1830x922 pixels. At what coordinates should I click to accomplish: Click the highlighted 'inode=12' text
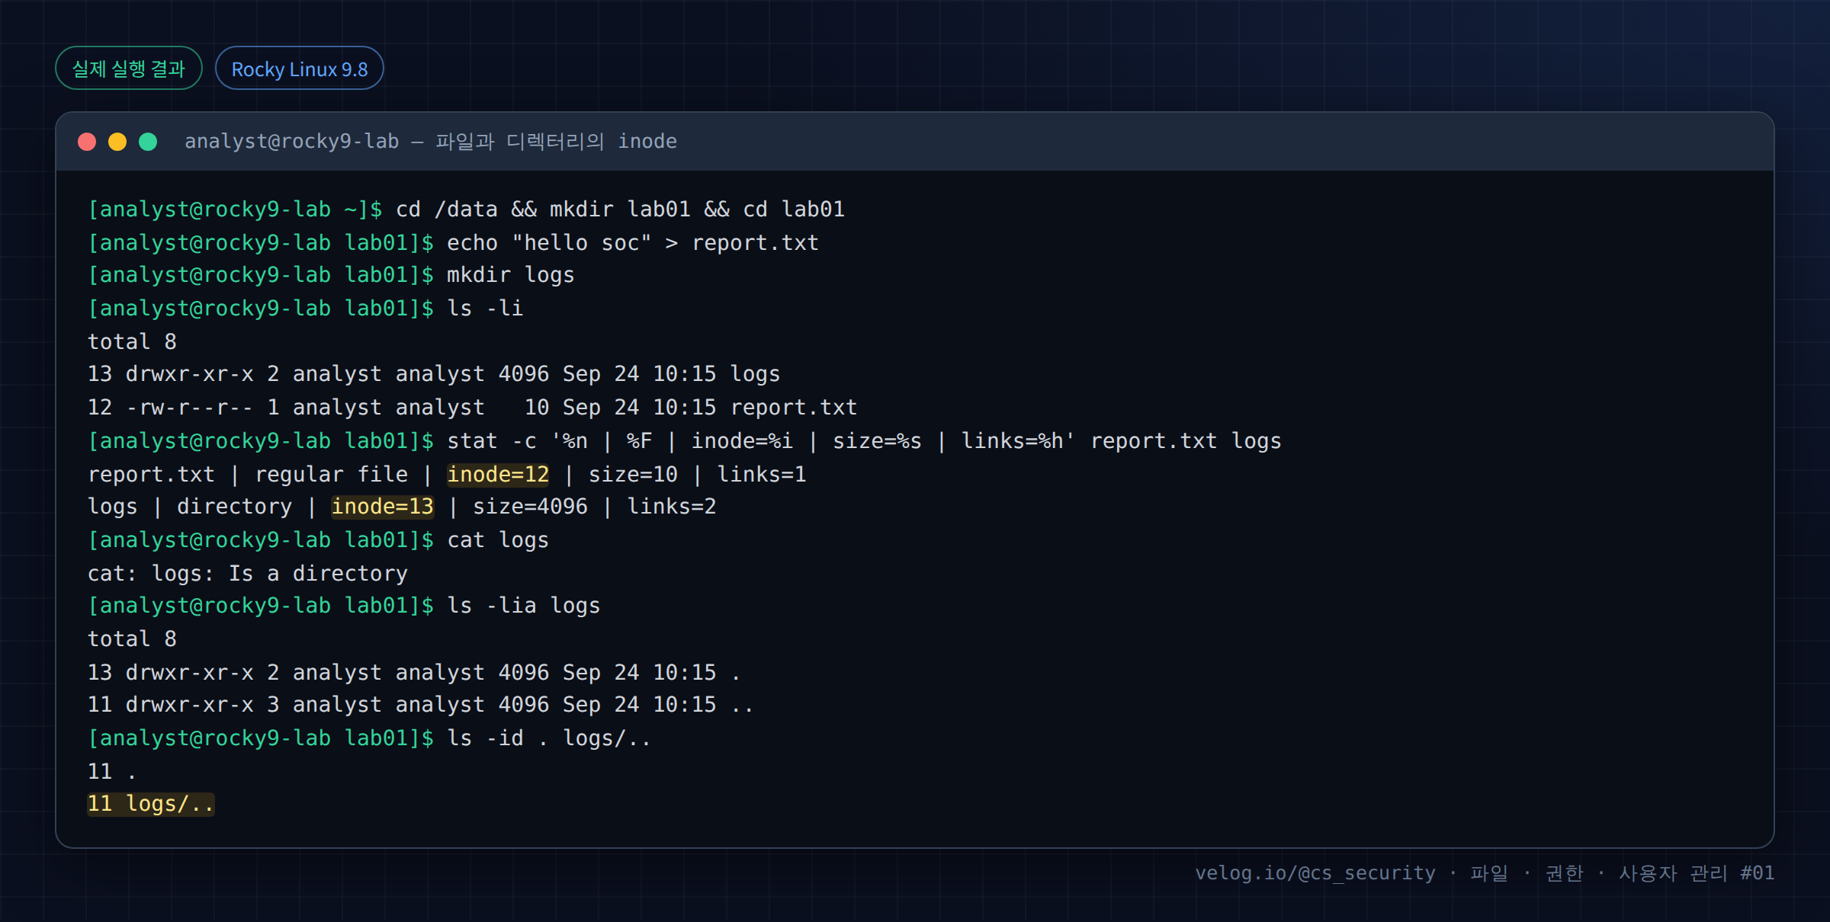pyautogui.click(x=498, y=475)
